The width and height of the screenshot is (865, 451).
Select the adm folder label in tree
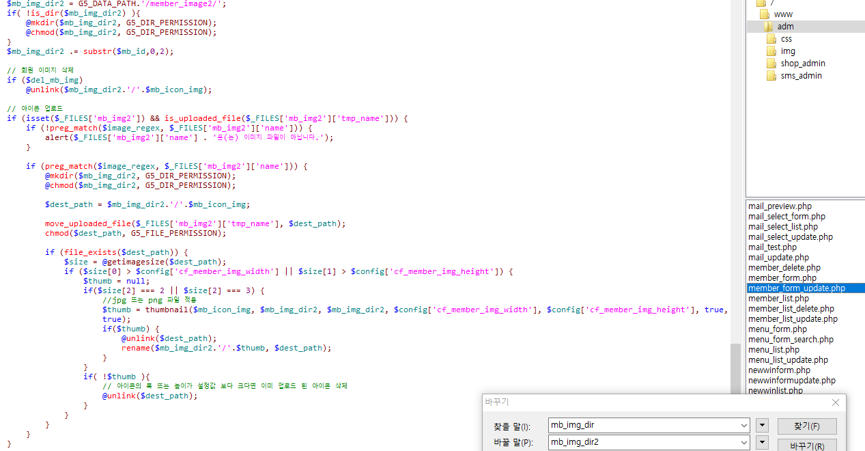pyautogui.click(x=785, y=27)
